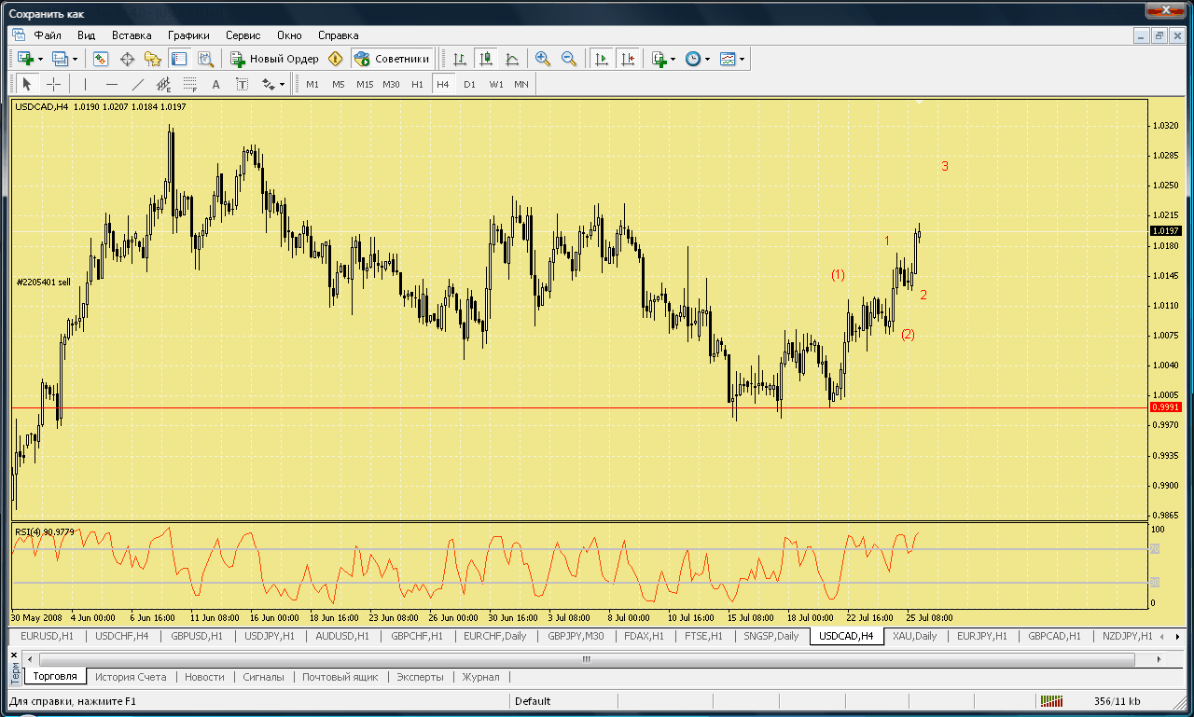Open the Templates icon
This screenshot has height=717, width=1194.
pyautogui.click(x=729, y=59)
